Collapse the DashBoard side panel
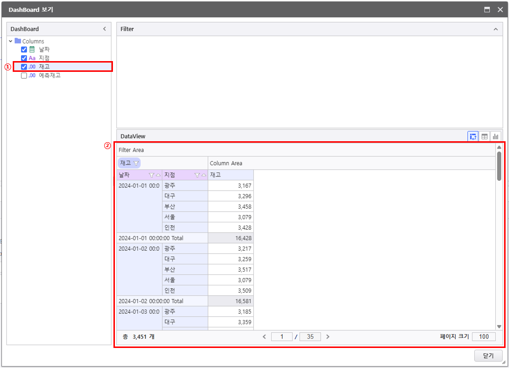 (x=104, y=29)
